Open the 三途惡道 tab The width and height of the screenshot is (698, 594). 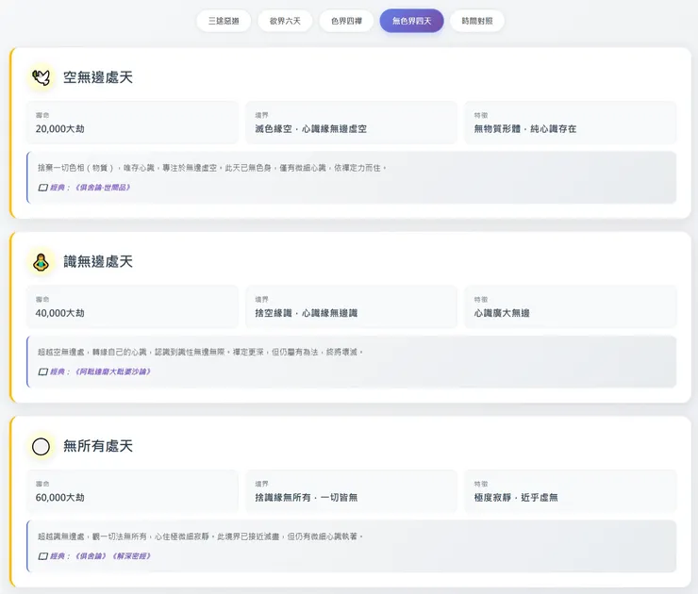[224, 21]
